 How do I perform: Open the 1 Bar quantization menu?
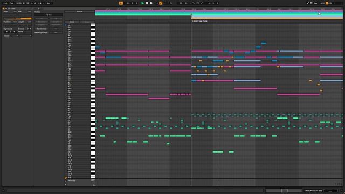pos(49,3)
